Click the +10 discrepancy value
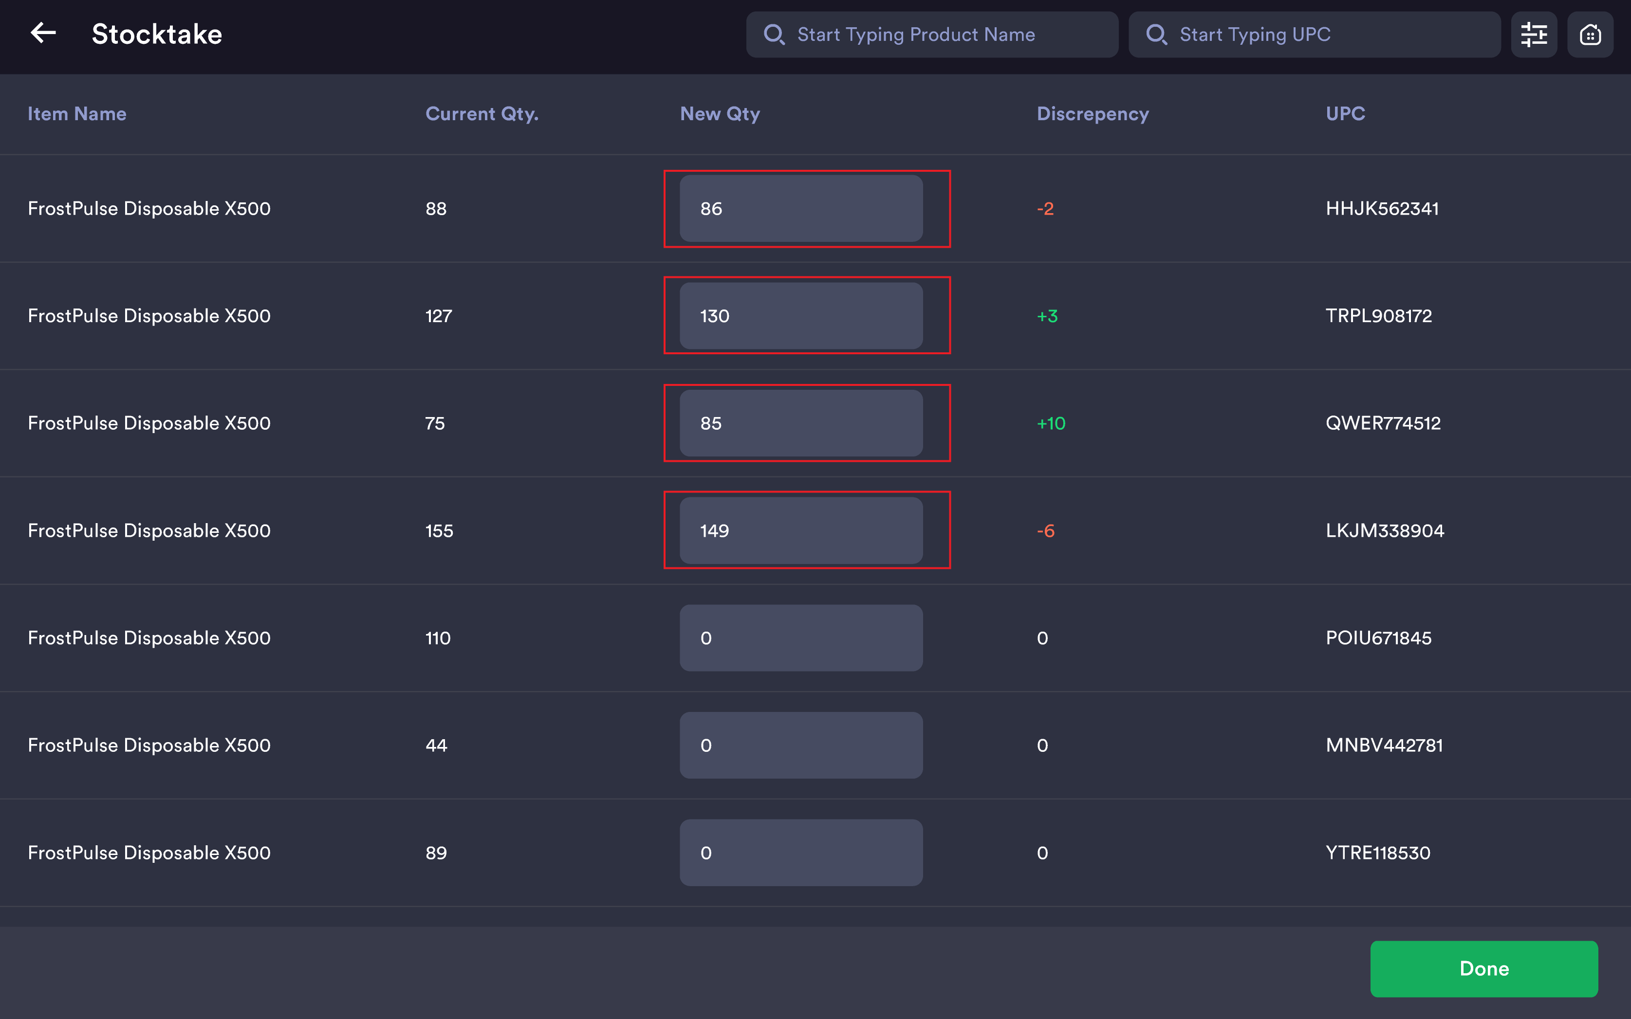The height and width of the screenshot is (1019, 1631). 1051,423
